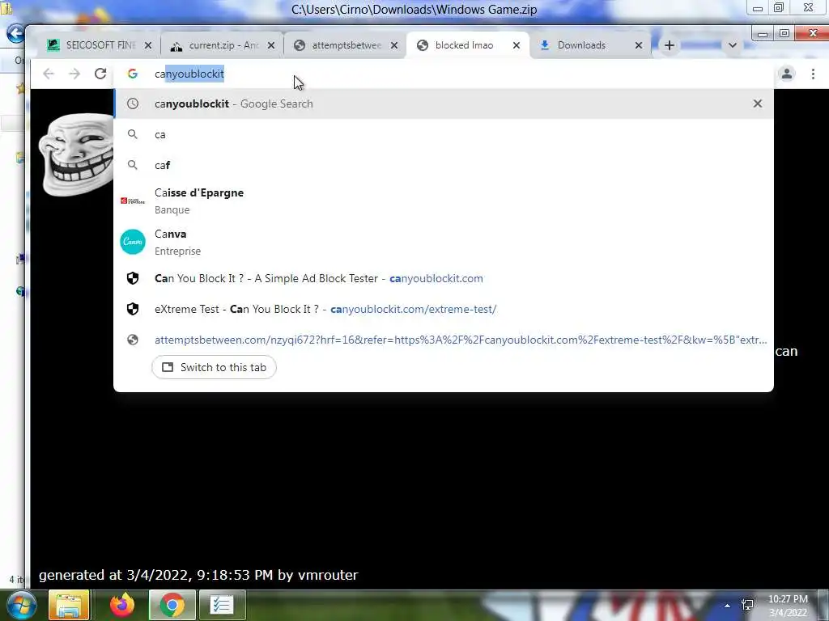Image resolution: width=829 pixels, height=621 pixels.
Task: Choose canyoublockit Google Search suggestion
Action: point(444,103)
